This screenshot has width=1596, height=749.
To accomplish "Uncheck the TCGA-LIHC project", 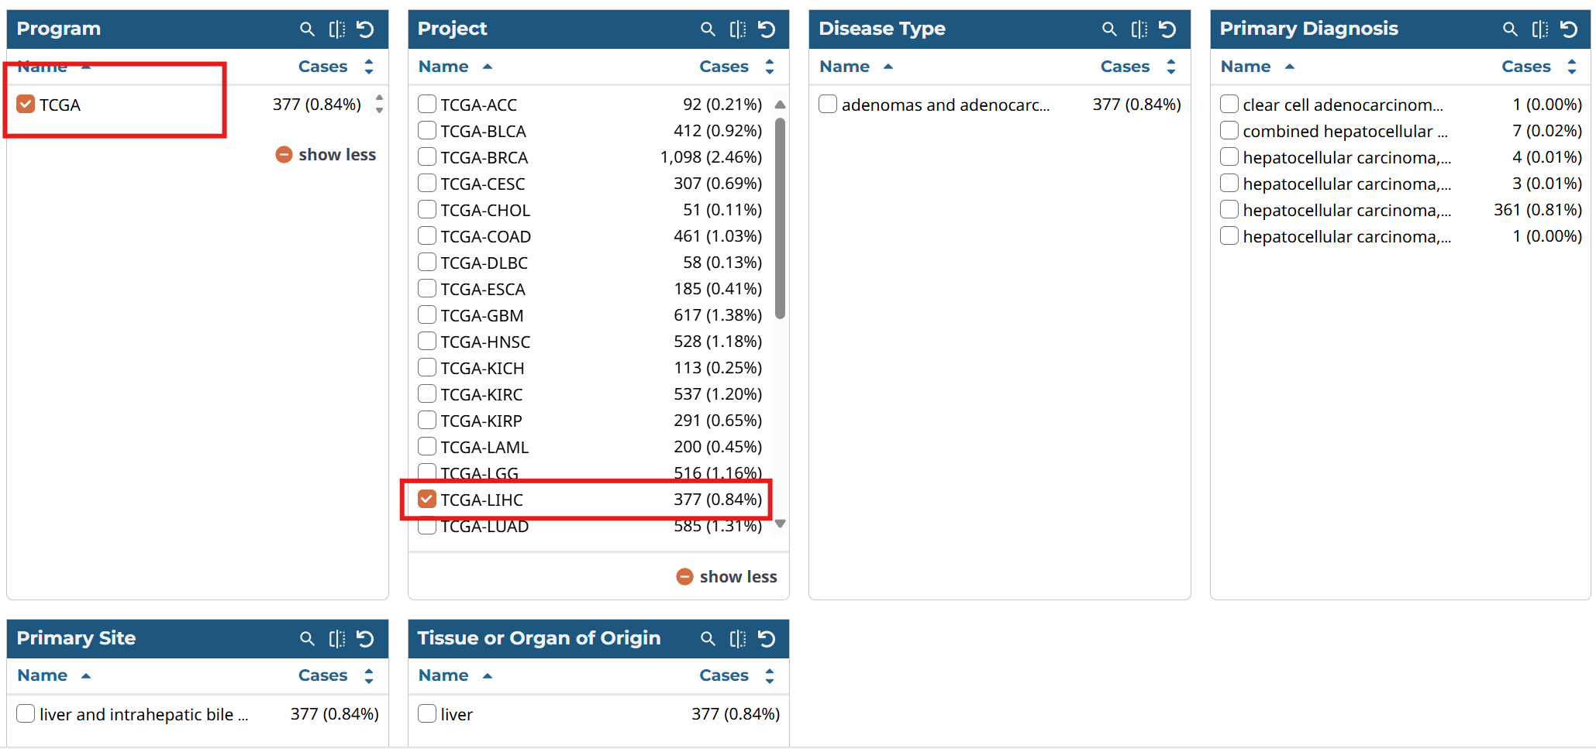I will [426, 499].
